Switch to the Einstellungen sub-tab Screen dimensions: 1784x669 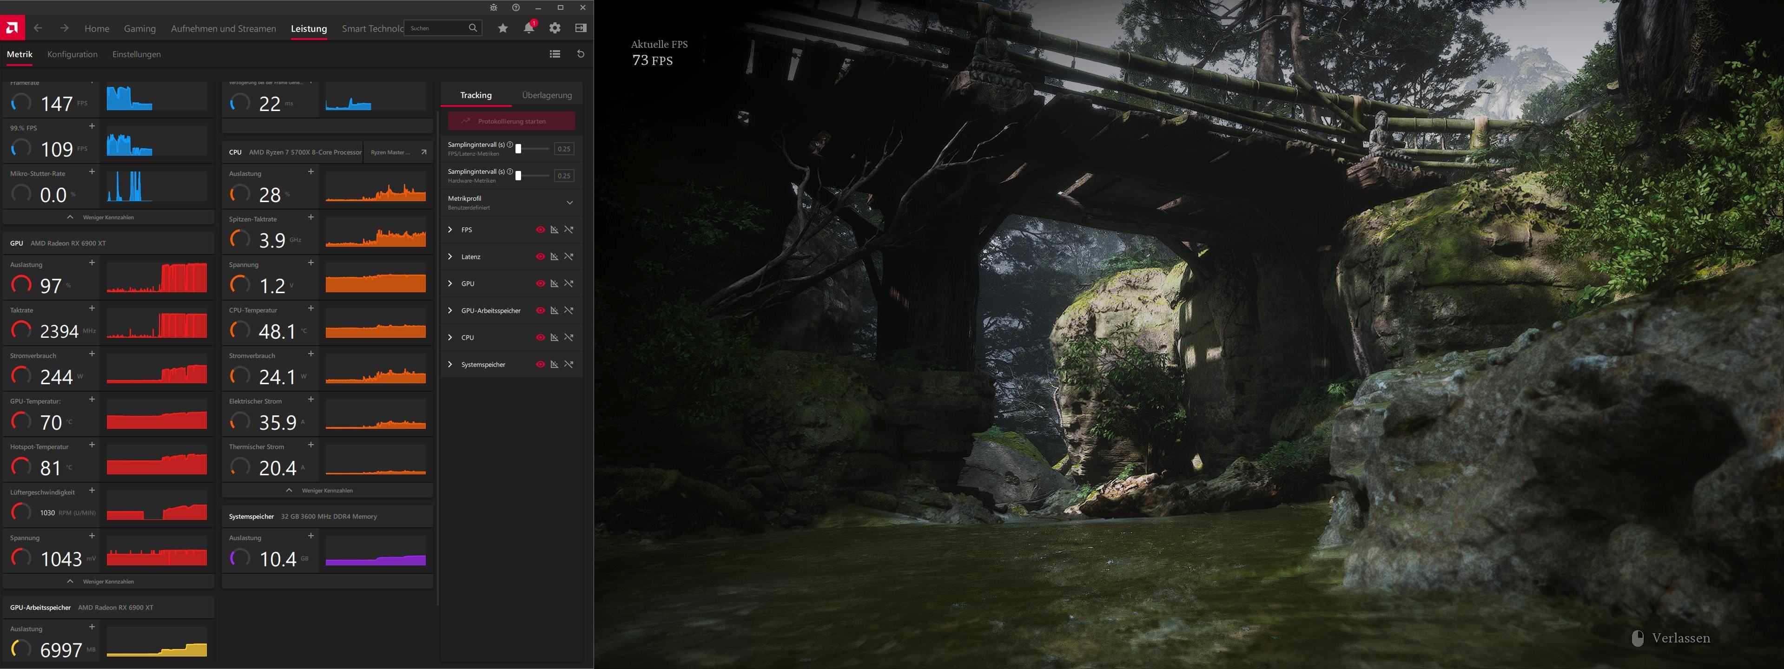[x=137, y=54]
